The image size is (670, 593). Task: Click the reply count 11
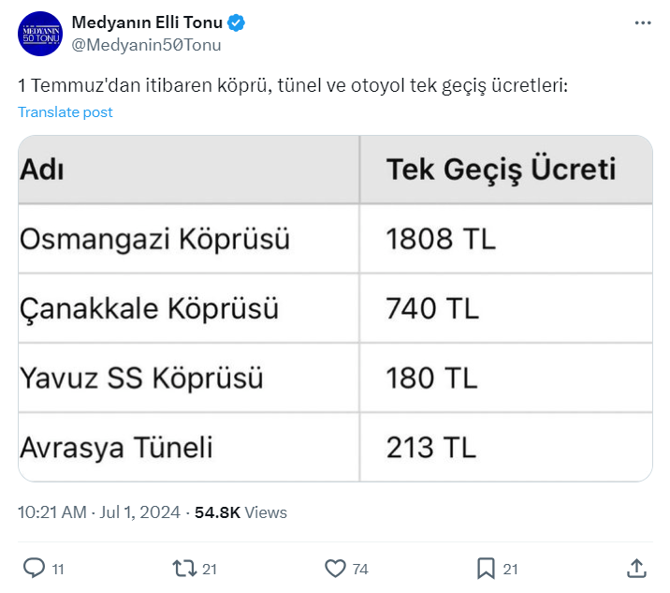point(58,569)
